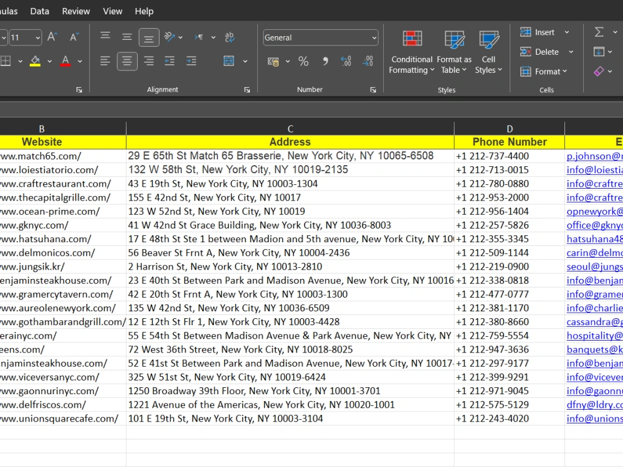Open Cell Styles gallery
The width and height of the screenshot is (623, 467).
(x=488, y=52)
